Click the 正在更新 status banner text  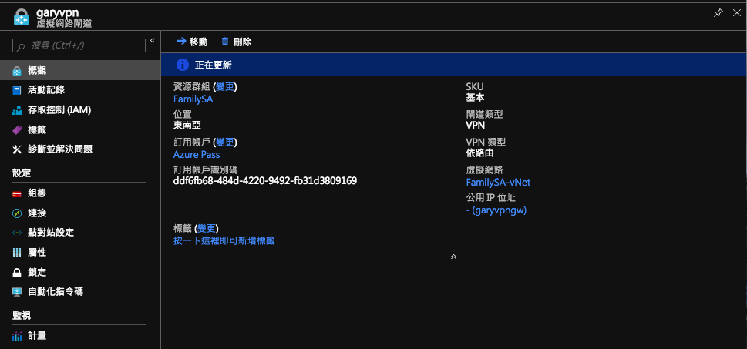tap(214, 65)
